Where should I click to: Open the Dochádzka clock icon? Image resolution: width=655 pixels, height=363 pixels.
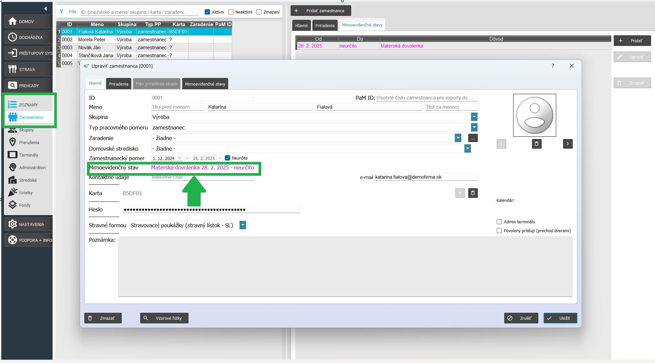tap(12, 37)
